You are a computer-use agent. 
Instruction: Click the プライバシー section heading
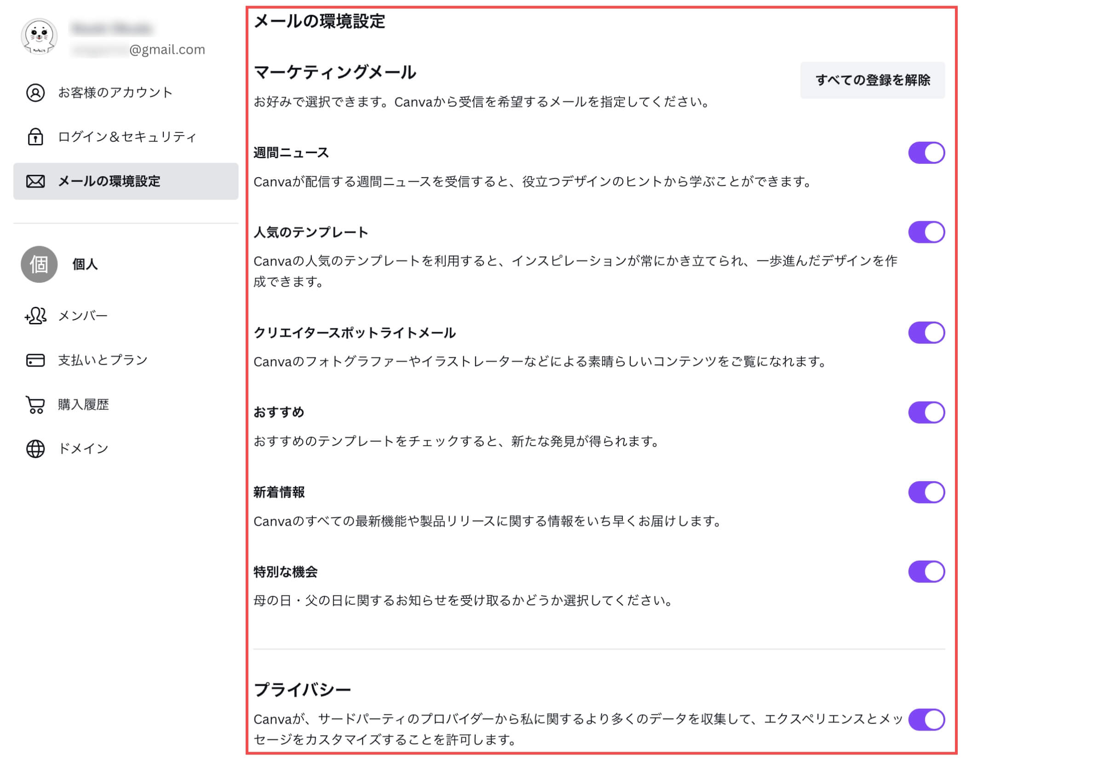tap(303, 690)
